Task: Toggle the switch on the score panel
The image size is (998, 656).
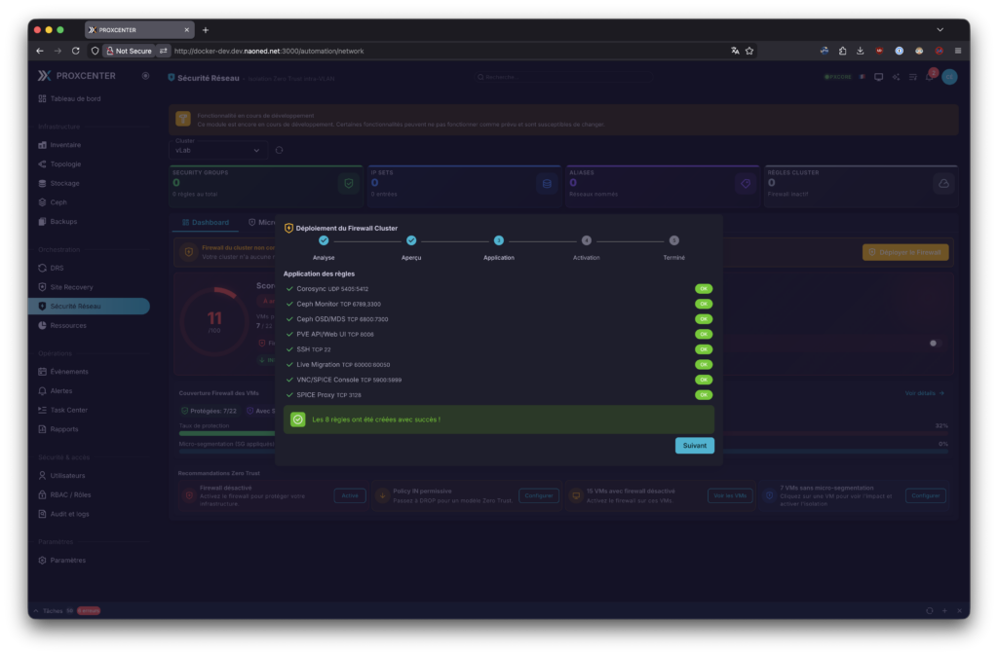Action: coord(935,343)
